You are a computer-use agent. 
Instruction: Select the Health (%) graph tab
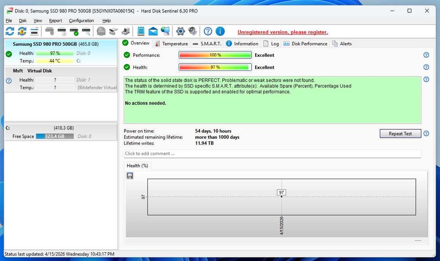[137, 165]
